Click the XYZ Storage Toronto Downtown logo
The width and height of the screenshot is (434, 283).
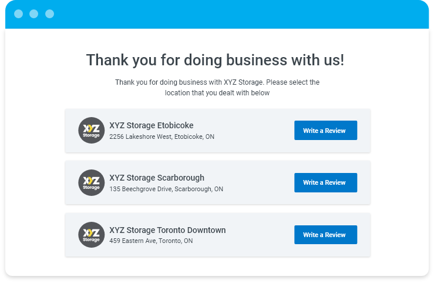91,235
